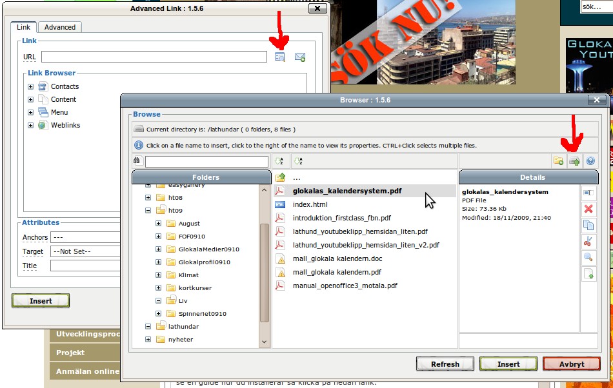This screenshot has height=388, width=613.
Task: Expand the Weblinks node in Link Browser
Action: pyautogui.click(x=30, y=125)
